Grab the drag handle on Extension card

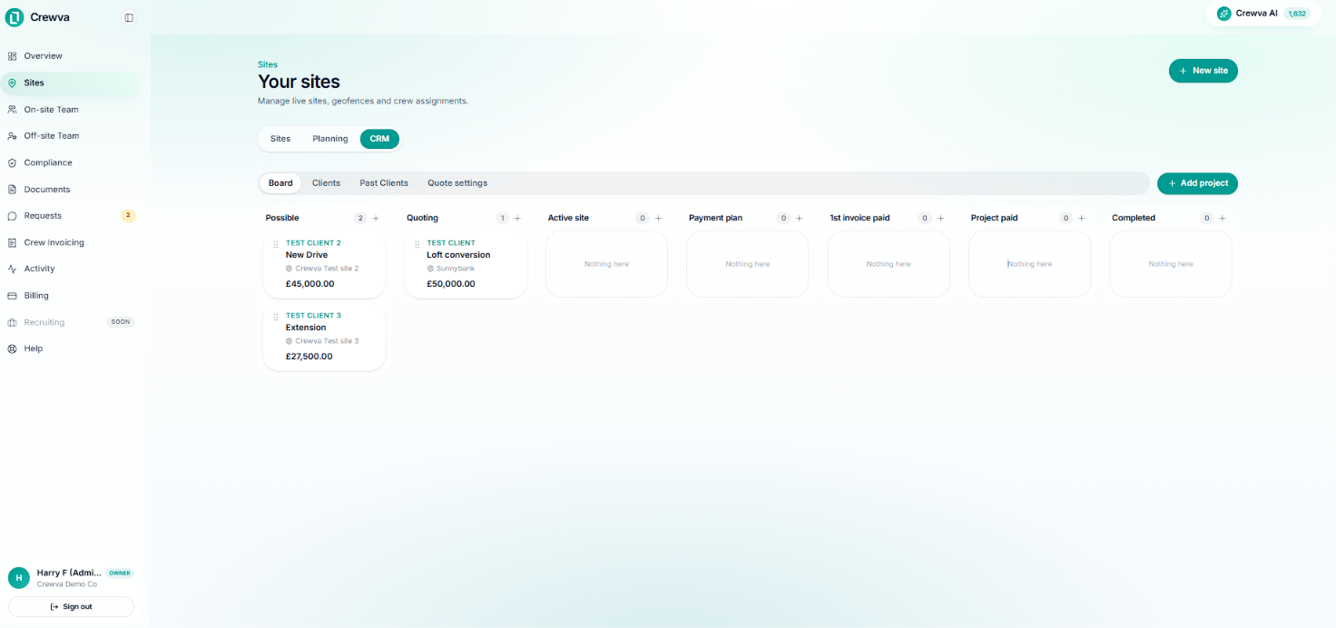click(276, 317)
